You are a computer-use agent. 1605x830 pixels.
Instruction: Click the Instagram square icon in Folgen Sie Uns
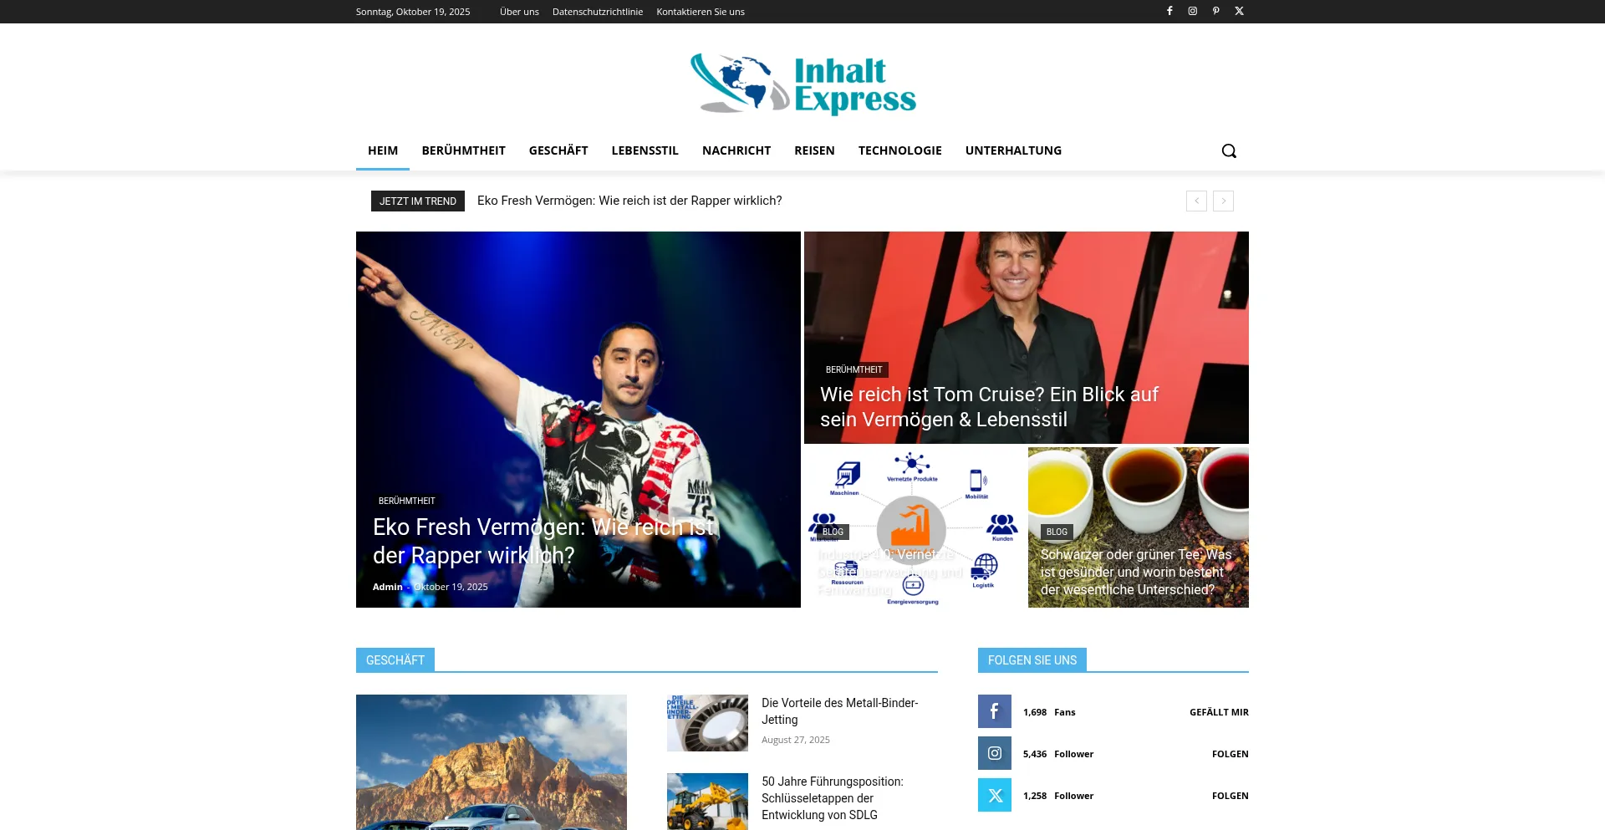[x=995, y=753]
